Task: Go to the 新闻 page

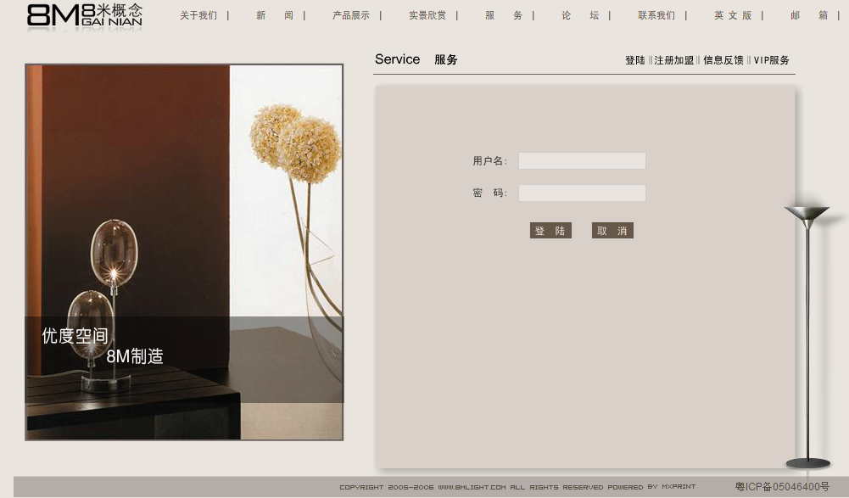Action: pyautogui.click(x=275, y=15)
